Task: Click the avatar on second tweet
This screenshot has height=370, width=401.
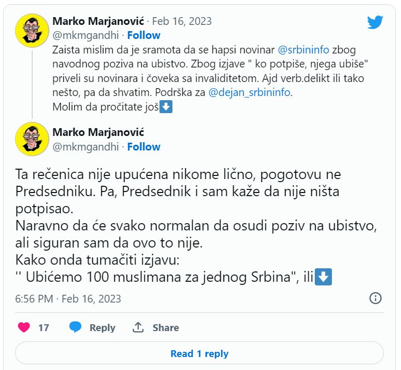Action: click(32, 139)
